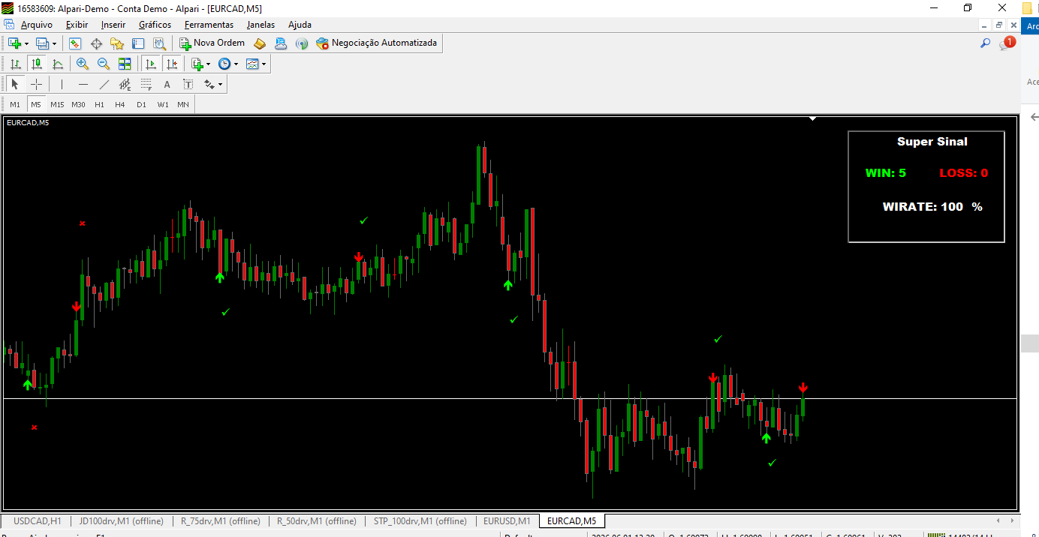The image size is (1039, 537).
Task: Open the Strategy Tester icon
Action: 159,43
